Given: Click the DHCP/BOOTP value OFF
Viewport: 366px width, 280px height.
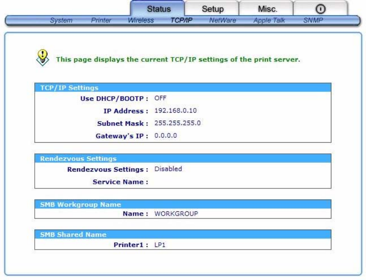Looking at the screenshot, I should (160, 98).
